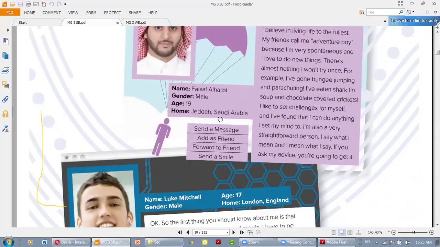The image size is (440, 247).
Task: Open the customize quick access toolbar dropdown
Action: click(65, 4)
